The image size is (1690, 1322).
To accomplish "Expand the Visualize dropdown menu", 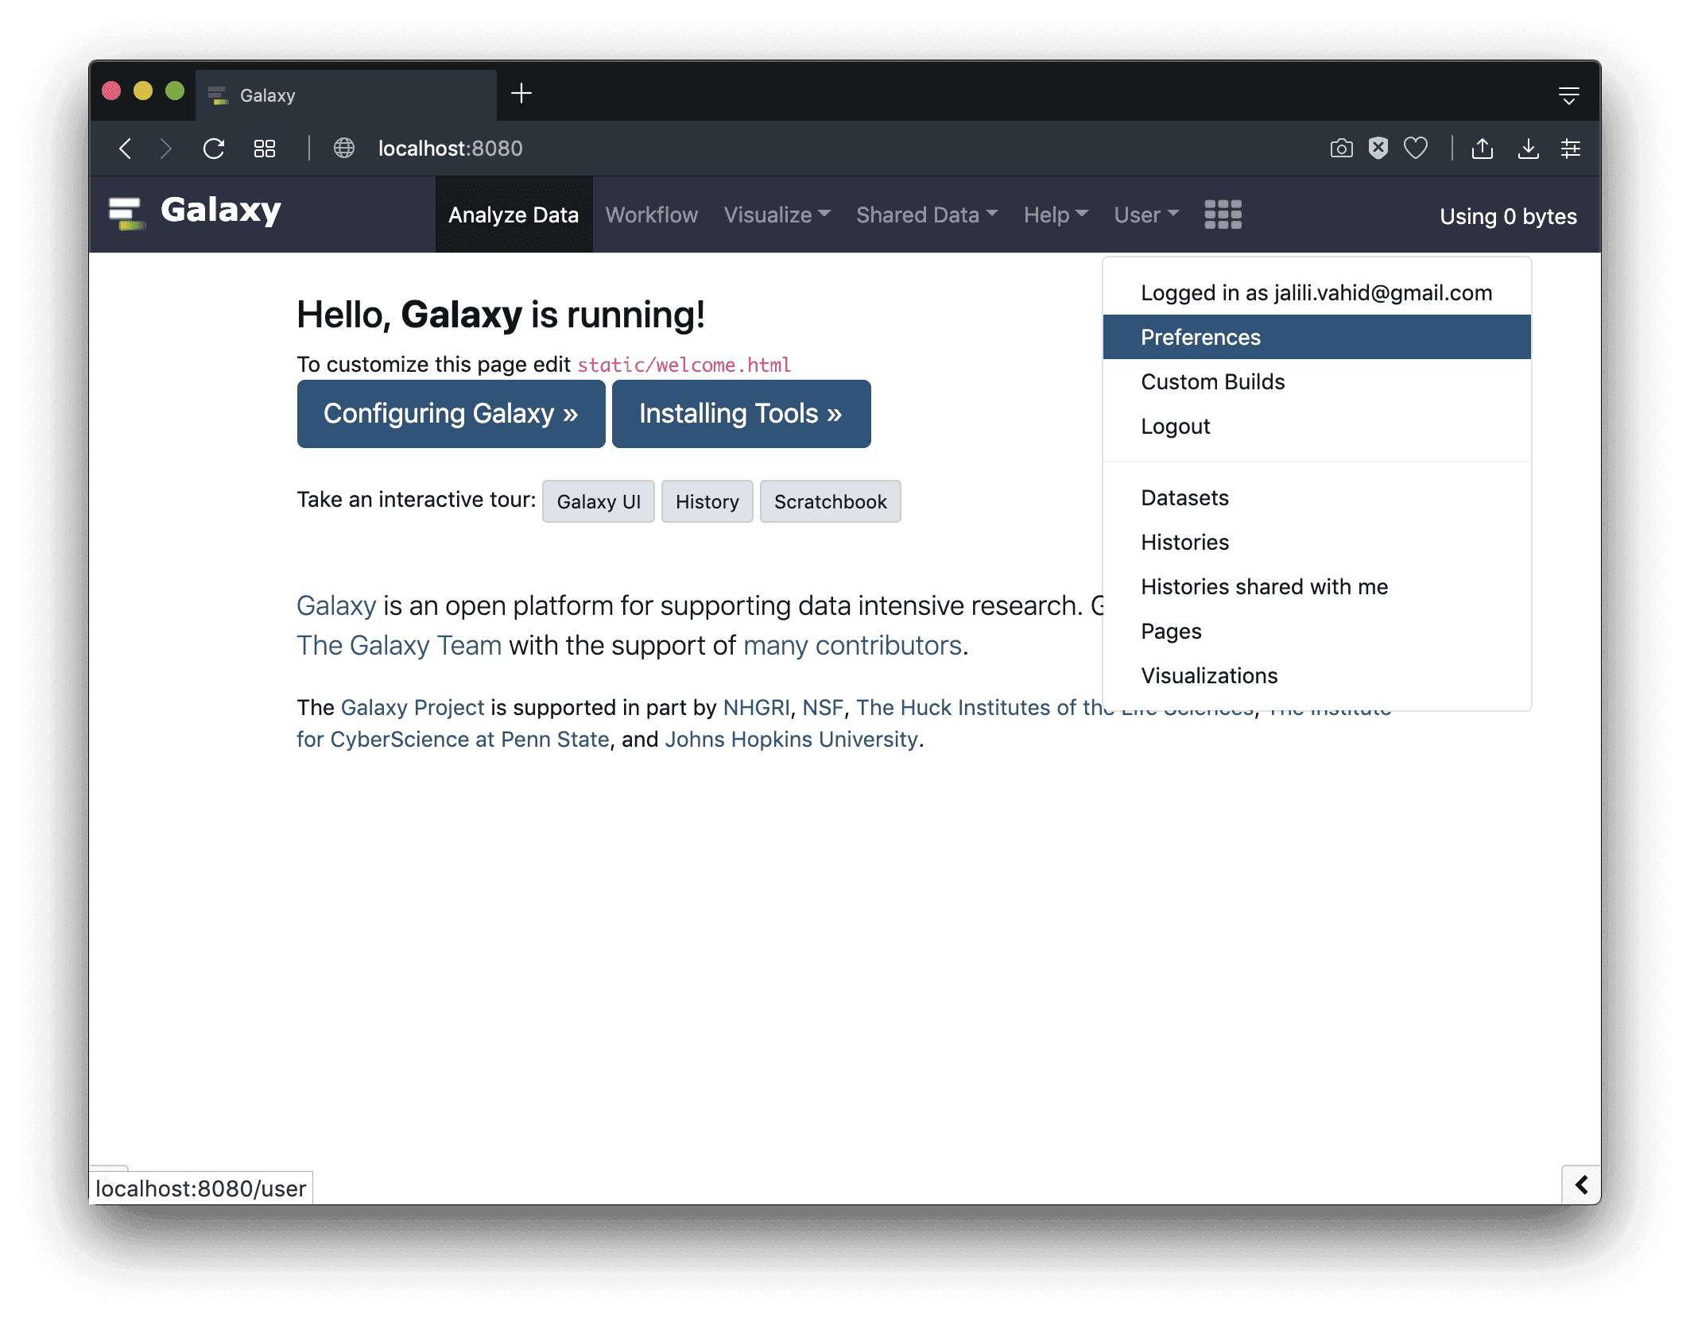I will 777,215.
